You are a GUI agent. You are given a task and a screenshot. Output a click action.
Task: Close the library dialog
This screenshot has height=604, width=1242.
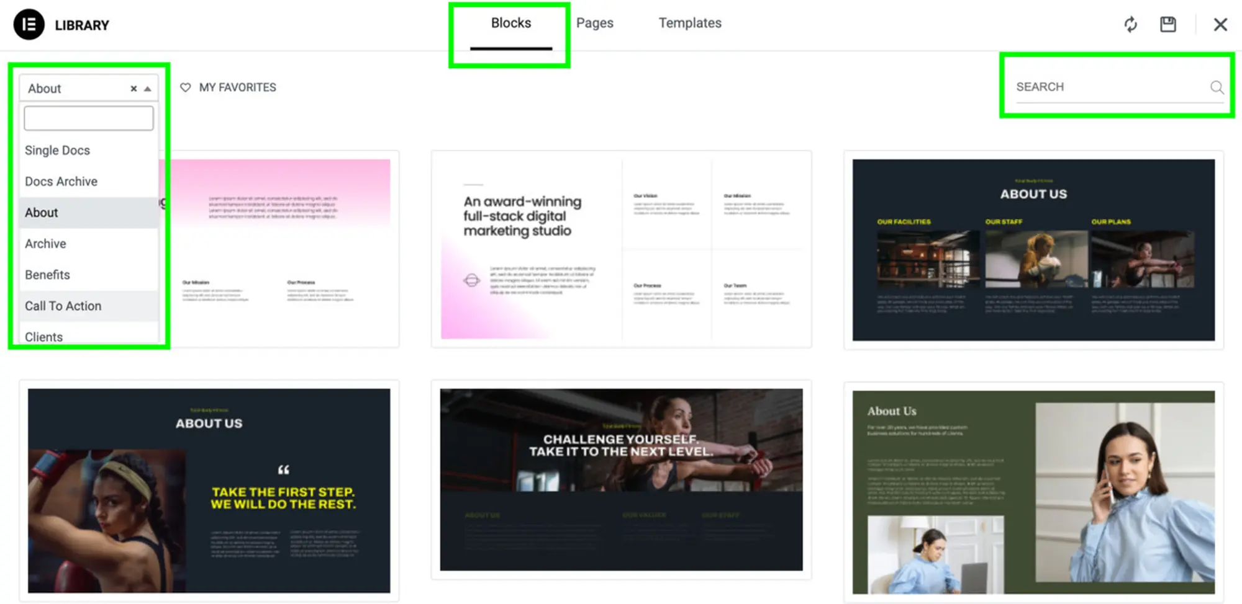coord(1220,24)
